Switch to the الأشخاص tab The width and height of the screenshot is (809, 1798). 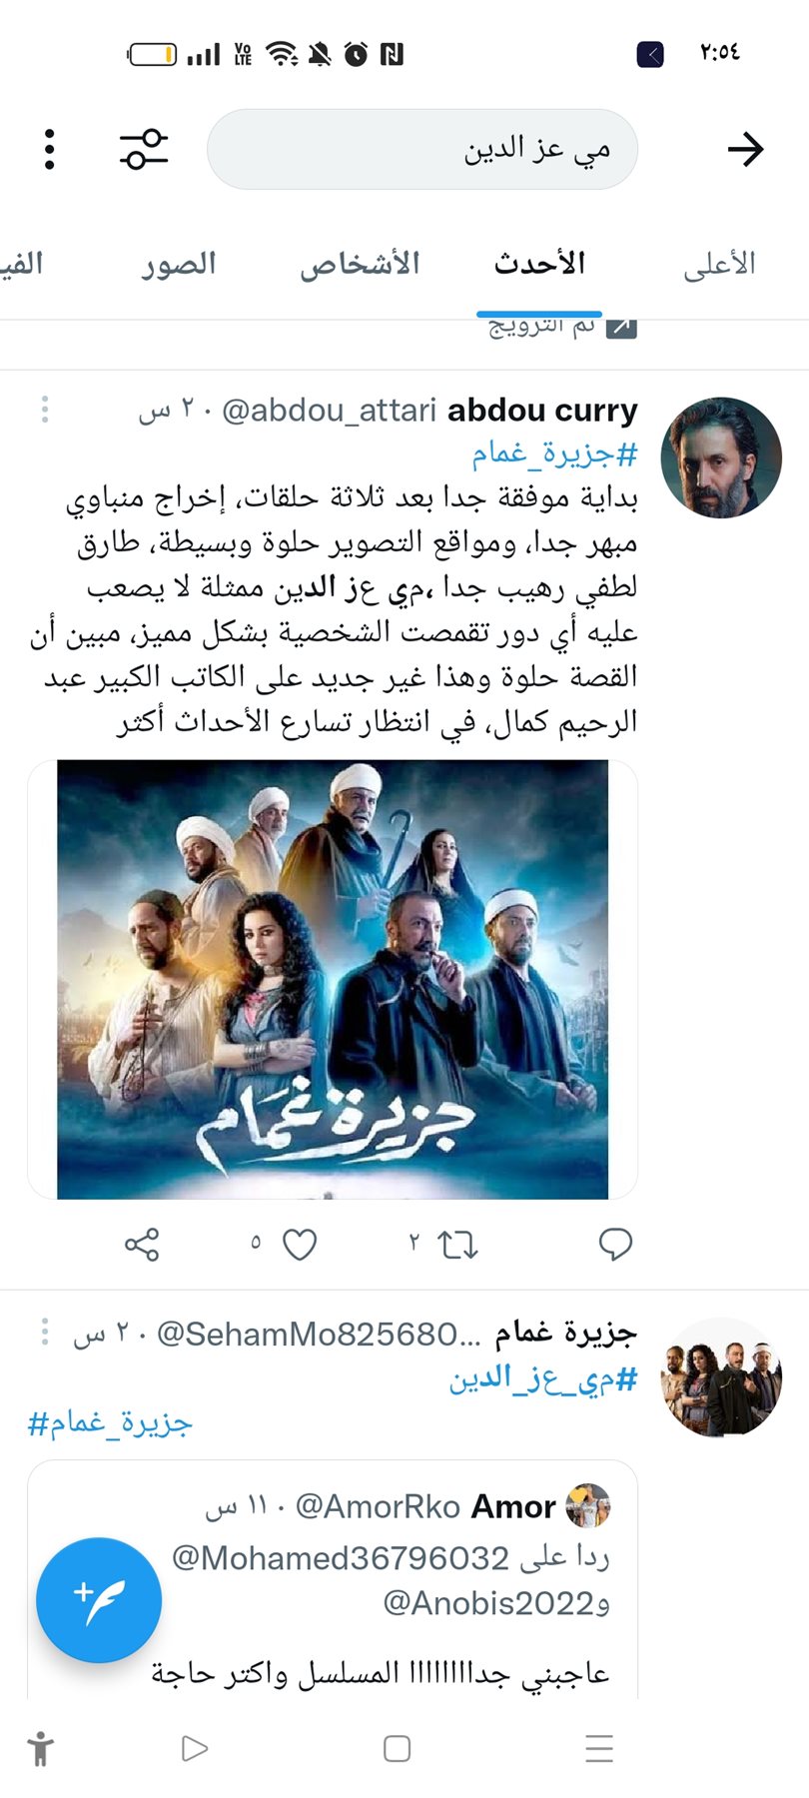point(360,265)
